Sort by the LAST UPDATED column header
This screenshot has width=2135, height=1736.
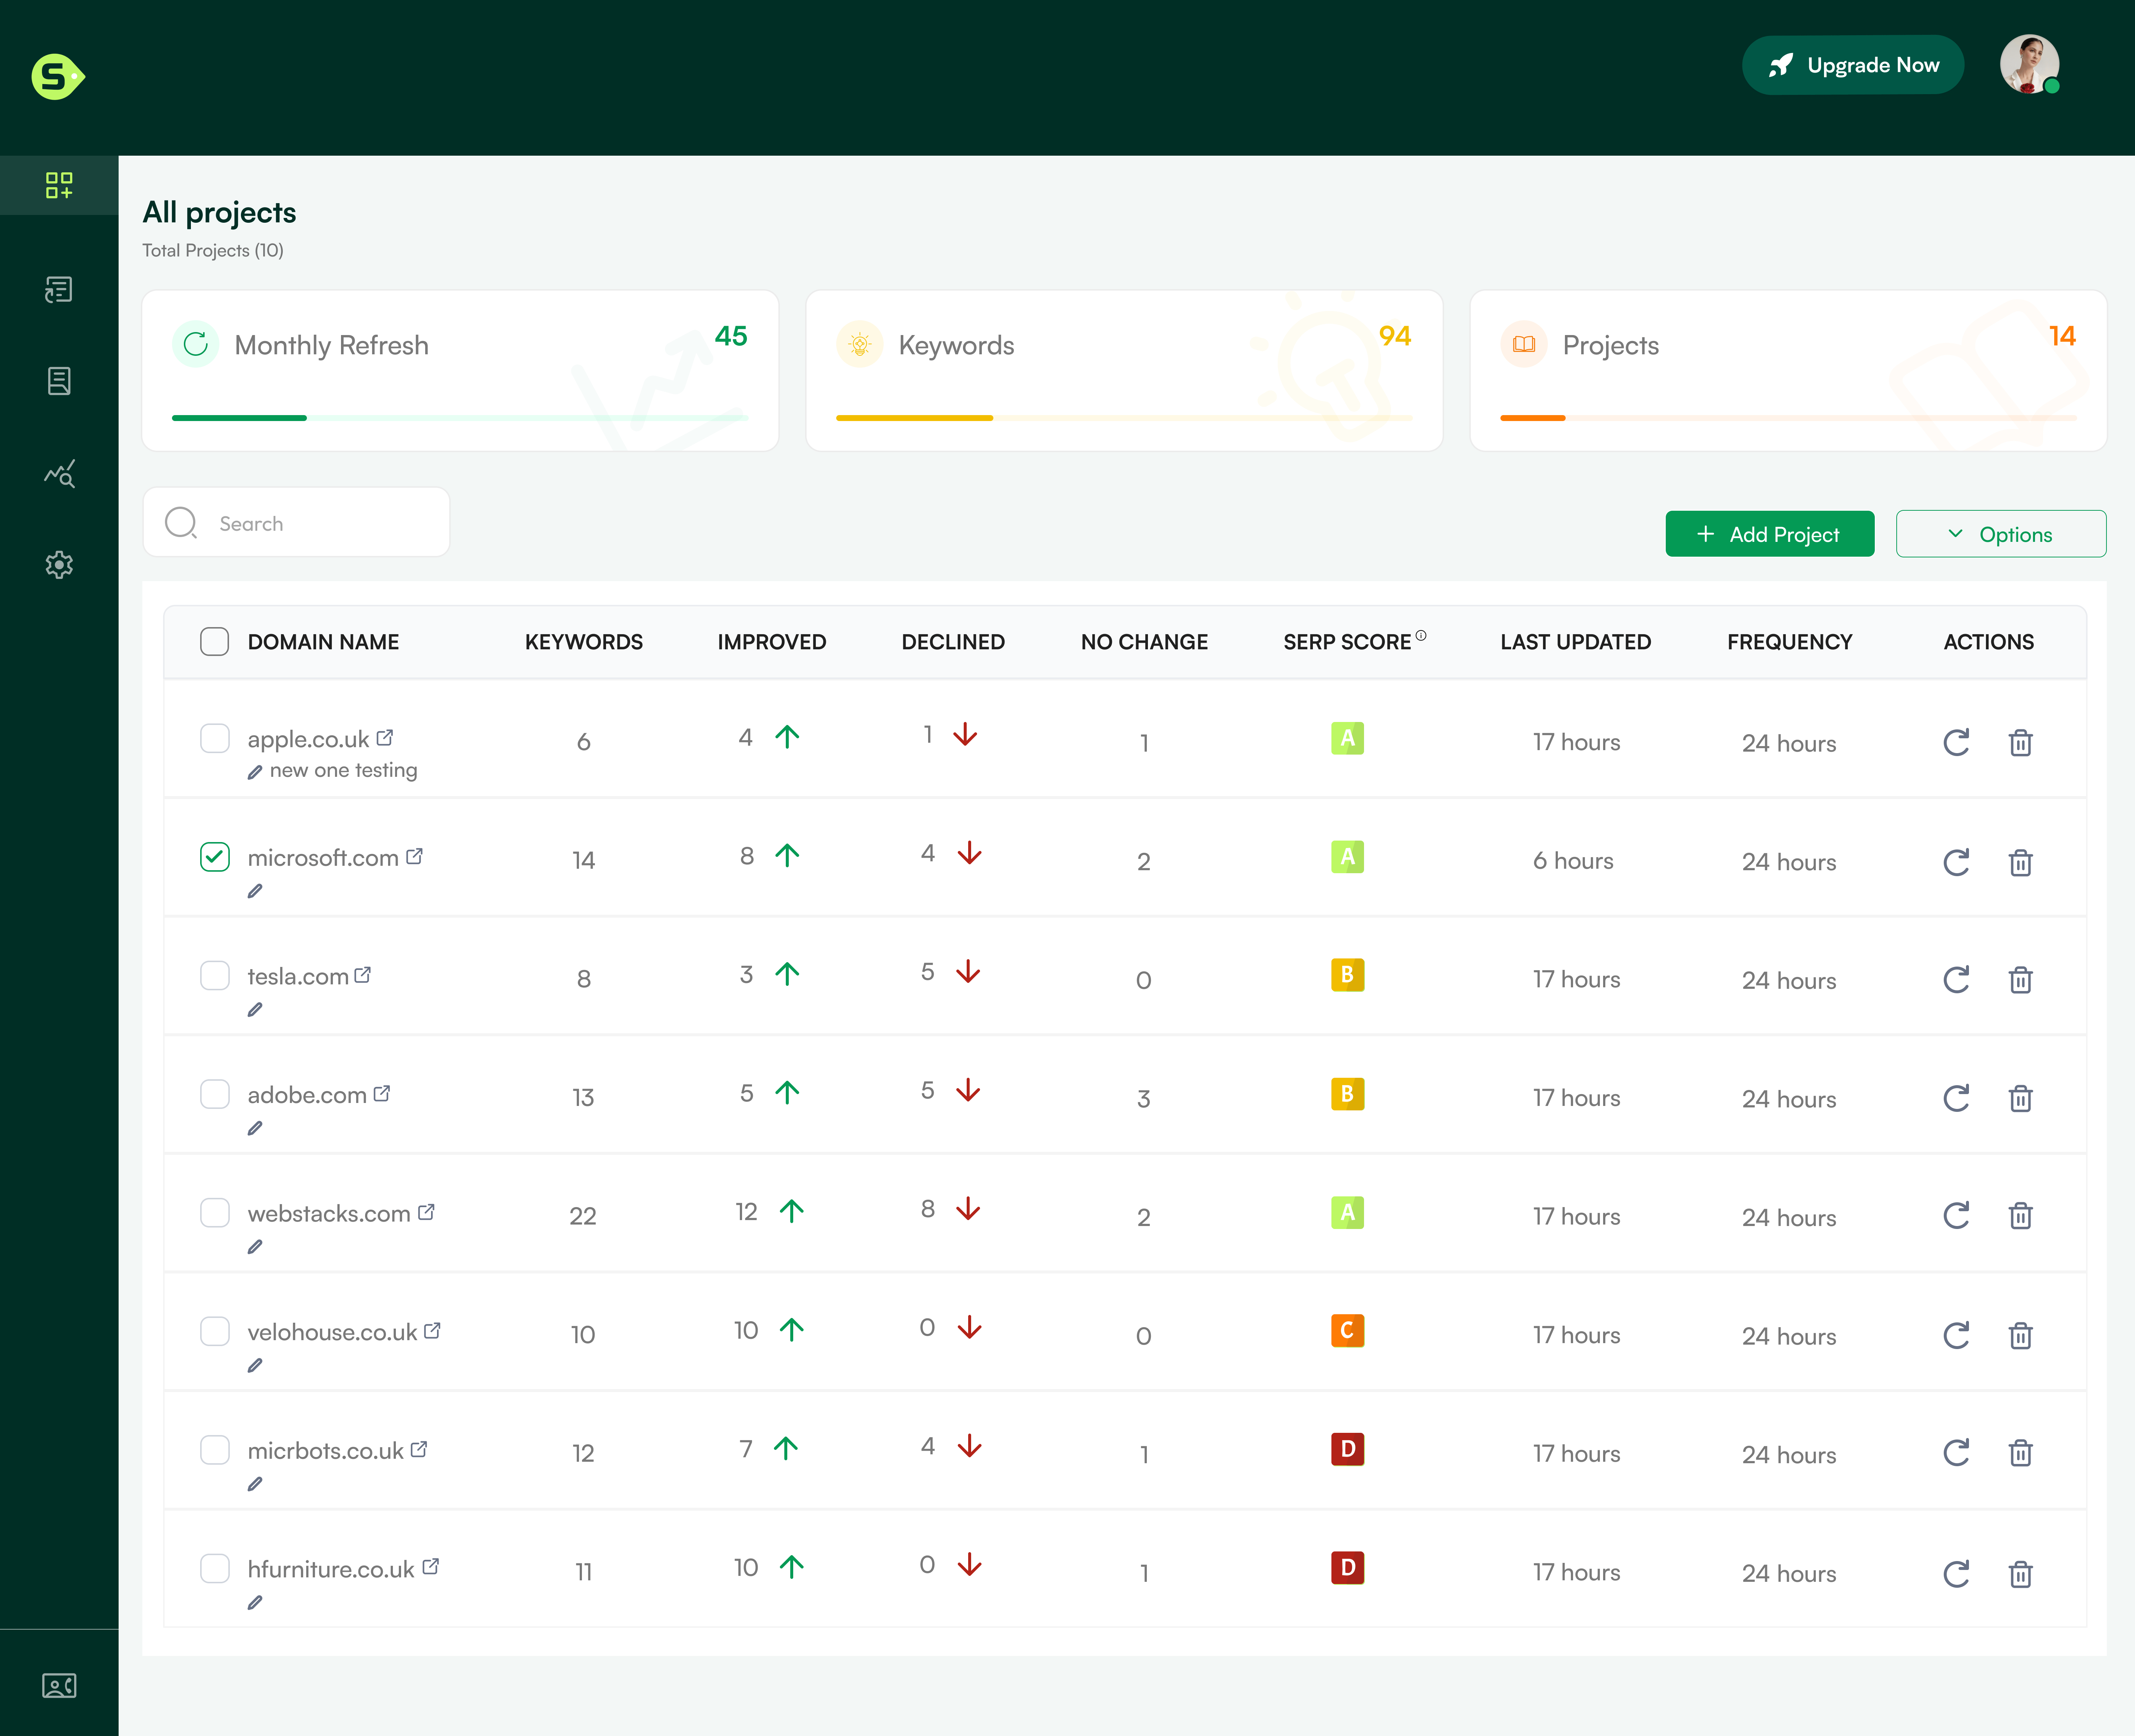(1576, 642)
